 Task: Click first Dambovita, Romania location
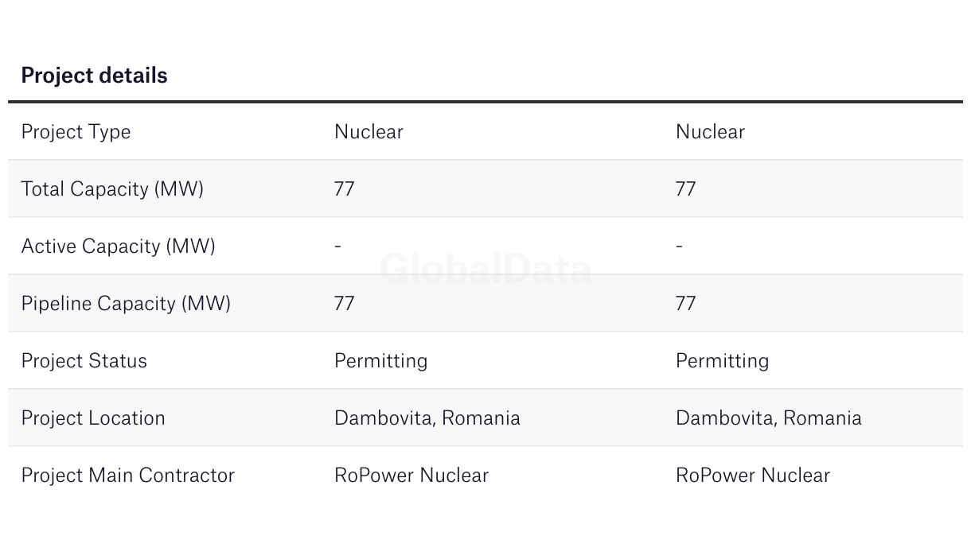[427, 418]
